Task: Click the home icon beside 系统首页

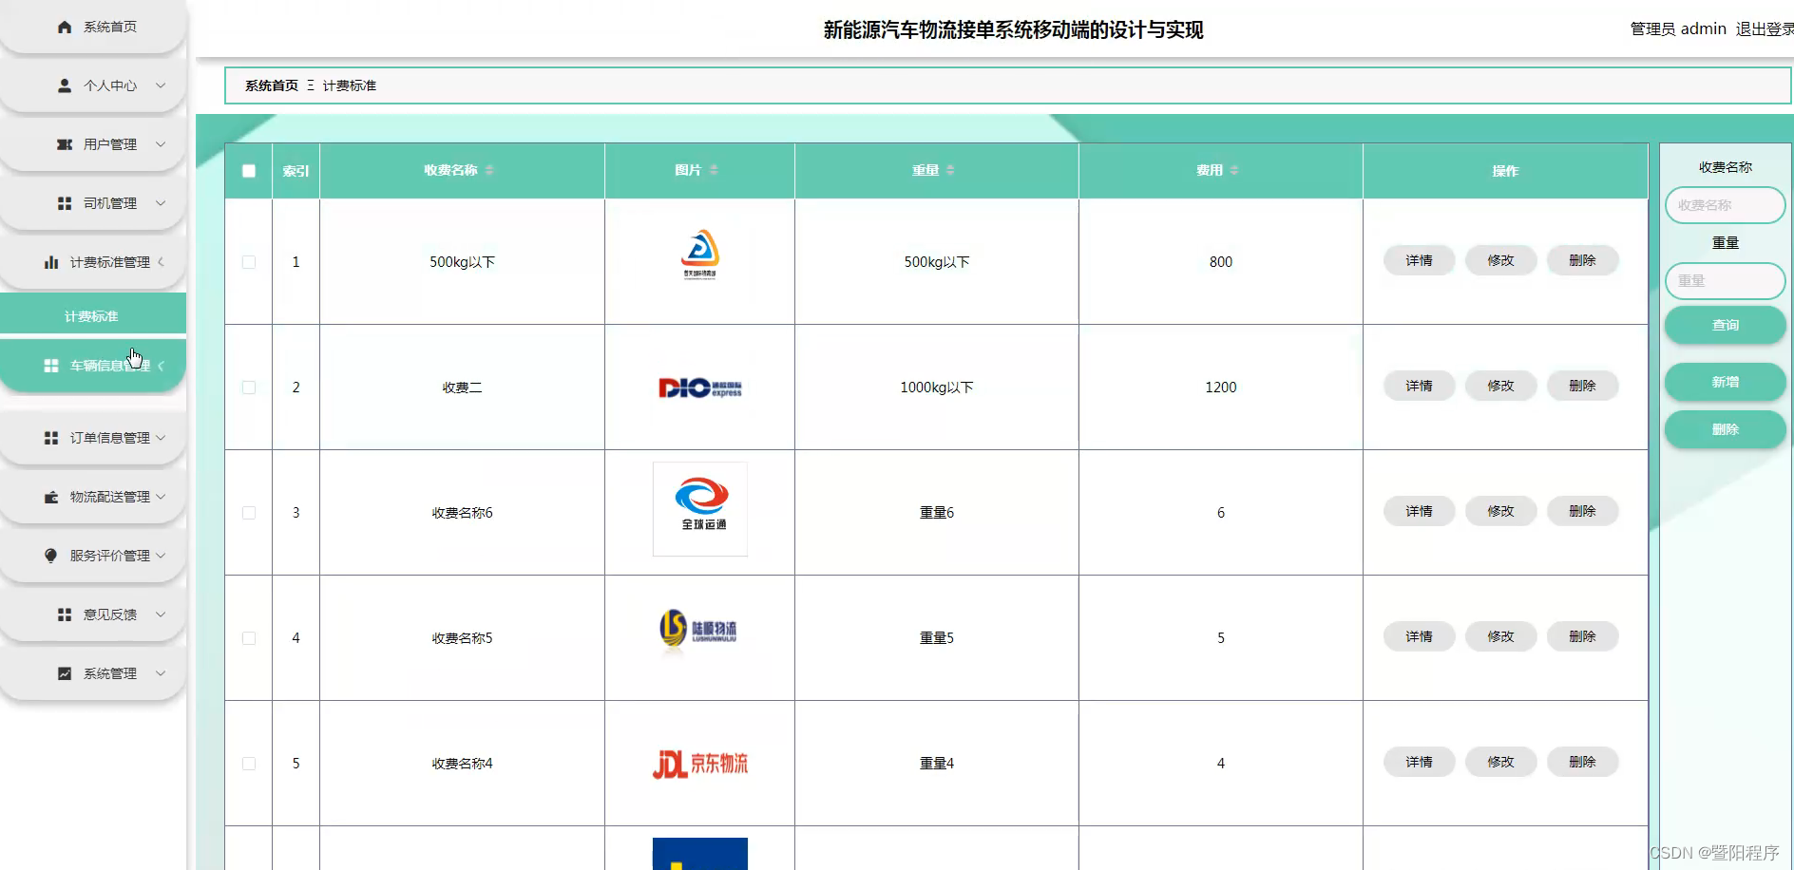Action: point(64,27)
